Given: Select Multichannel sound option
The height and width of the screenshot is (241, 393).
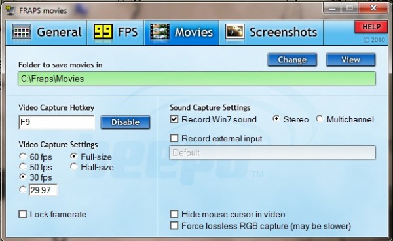Looking at the screenshot, I should click(320, 119).
